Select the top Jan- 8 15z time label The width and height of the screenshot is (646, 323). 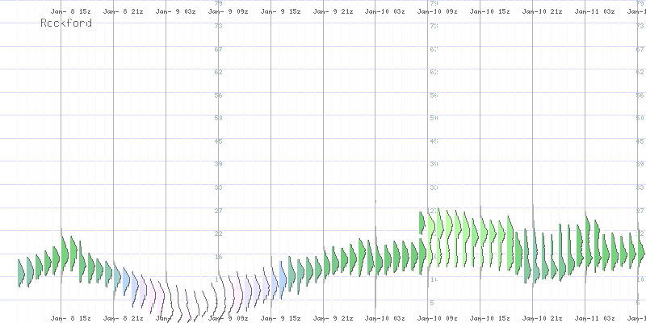[70, 12]
